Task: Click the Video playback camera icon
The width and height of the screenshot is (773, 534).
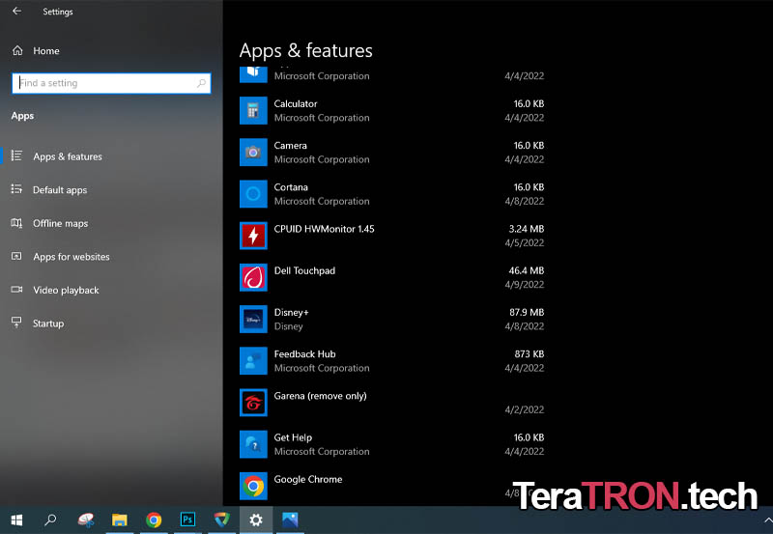Action: click(x=16, y=290)
